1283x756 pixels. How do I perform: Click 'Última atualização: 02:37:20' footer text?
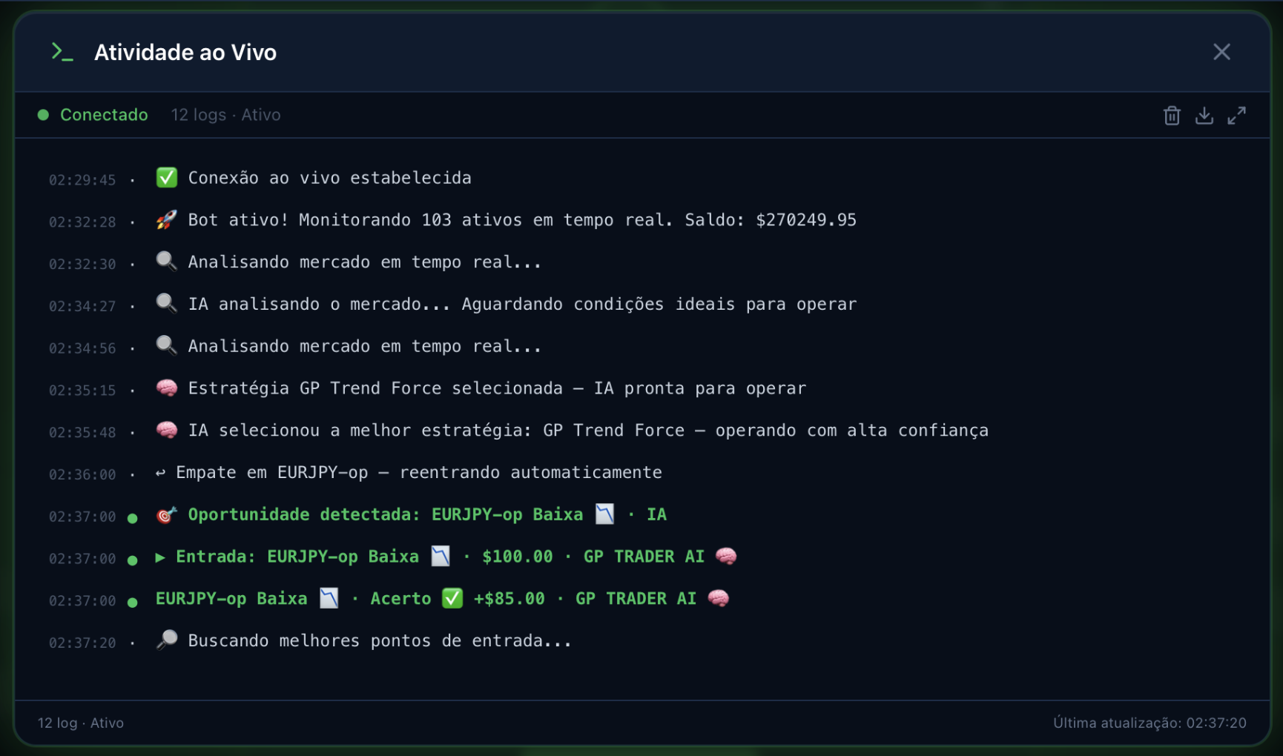coord(1150,723)
